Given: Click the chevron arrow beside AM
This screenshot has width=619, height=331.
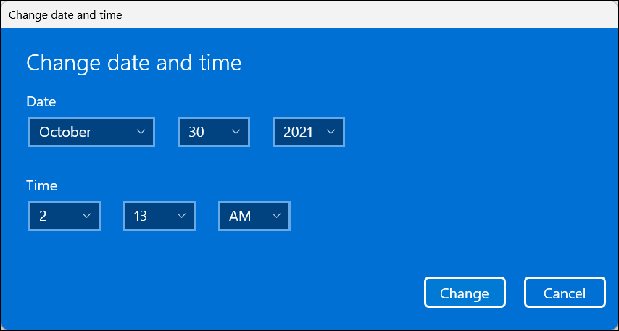Looking at the screenshot, I should (276, 216).
